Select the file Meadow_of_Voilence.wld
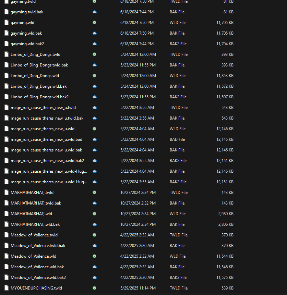Viewport: 287px width, 295px height. [33, 256]
